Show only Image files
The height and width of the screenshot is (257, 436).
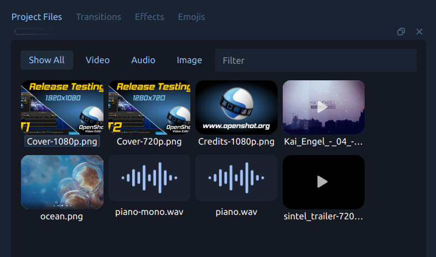coord(189,60)
